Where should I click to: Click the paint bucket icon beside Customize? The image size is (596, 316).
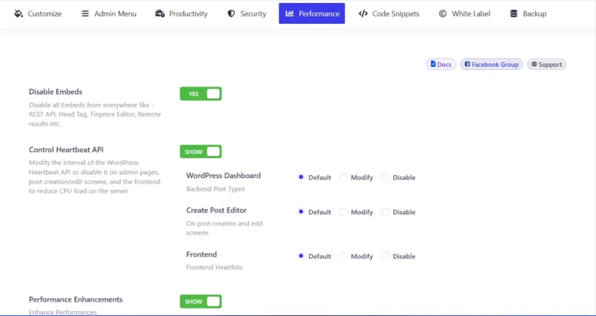click(x=18, y=14)
